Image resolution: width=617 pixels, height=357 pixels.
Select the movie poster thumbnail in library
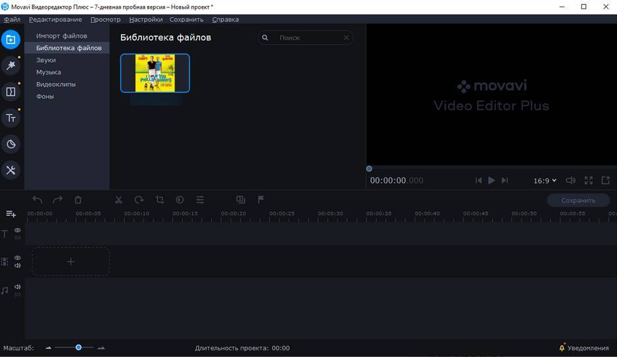tap(155, 73)
